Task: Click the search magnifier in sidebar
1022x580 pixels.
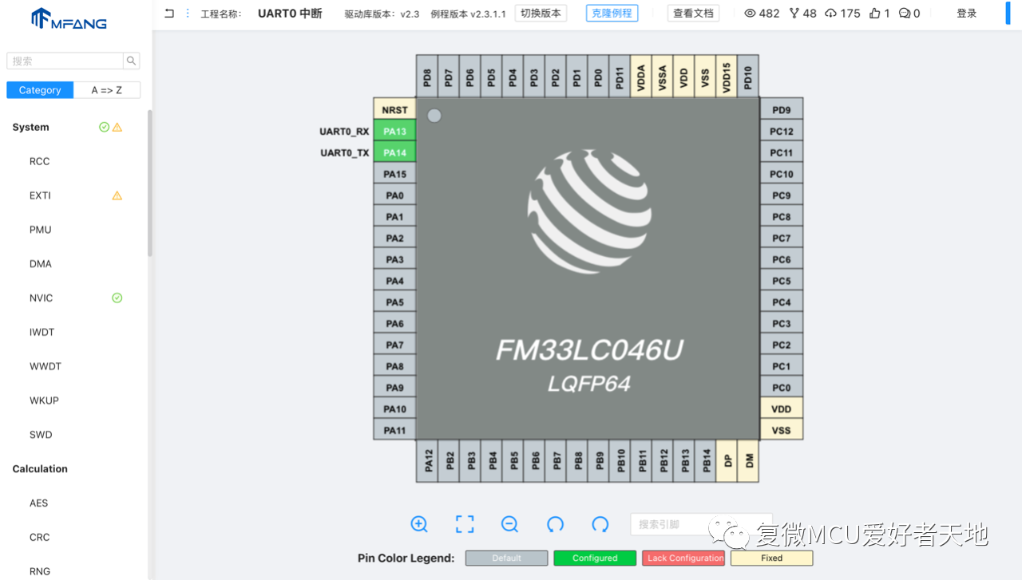Action: (132, 61)
